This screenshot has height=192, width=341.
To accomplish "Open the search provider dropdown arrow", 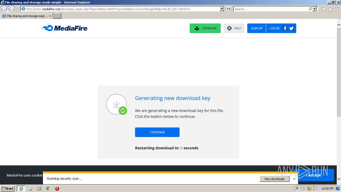I will [315, 9].
